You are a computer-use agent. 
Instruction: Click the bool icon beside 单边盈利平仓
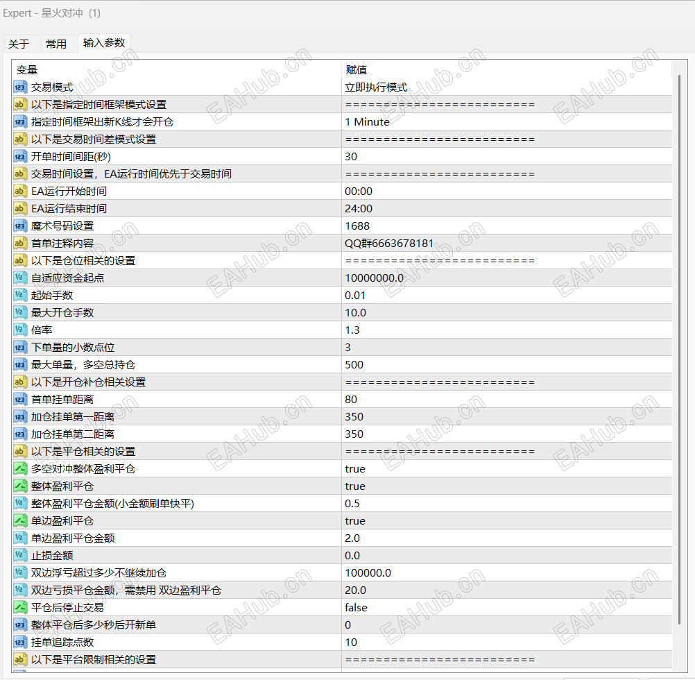point(20,521)
